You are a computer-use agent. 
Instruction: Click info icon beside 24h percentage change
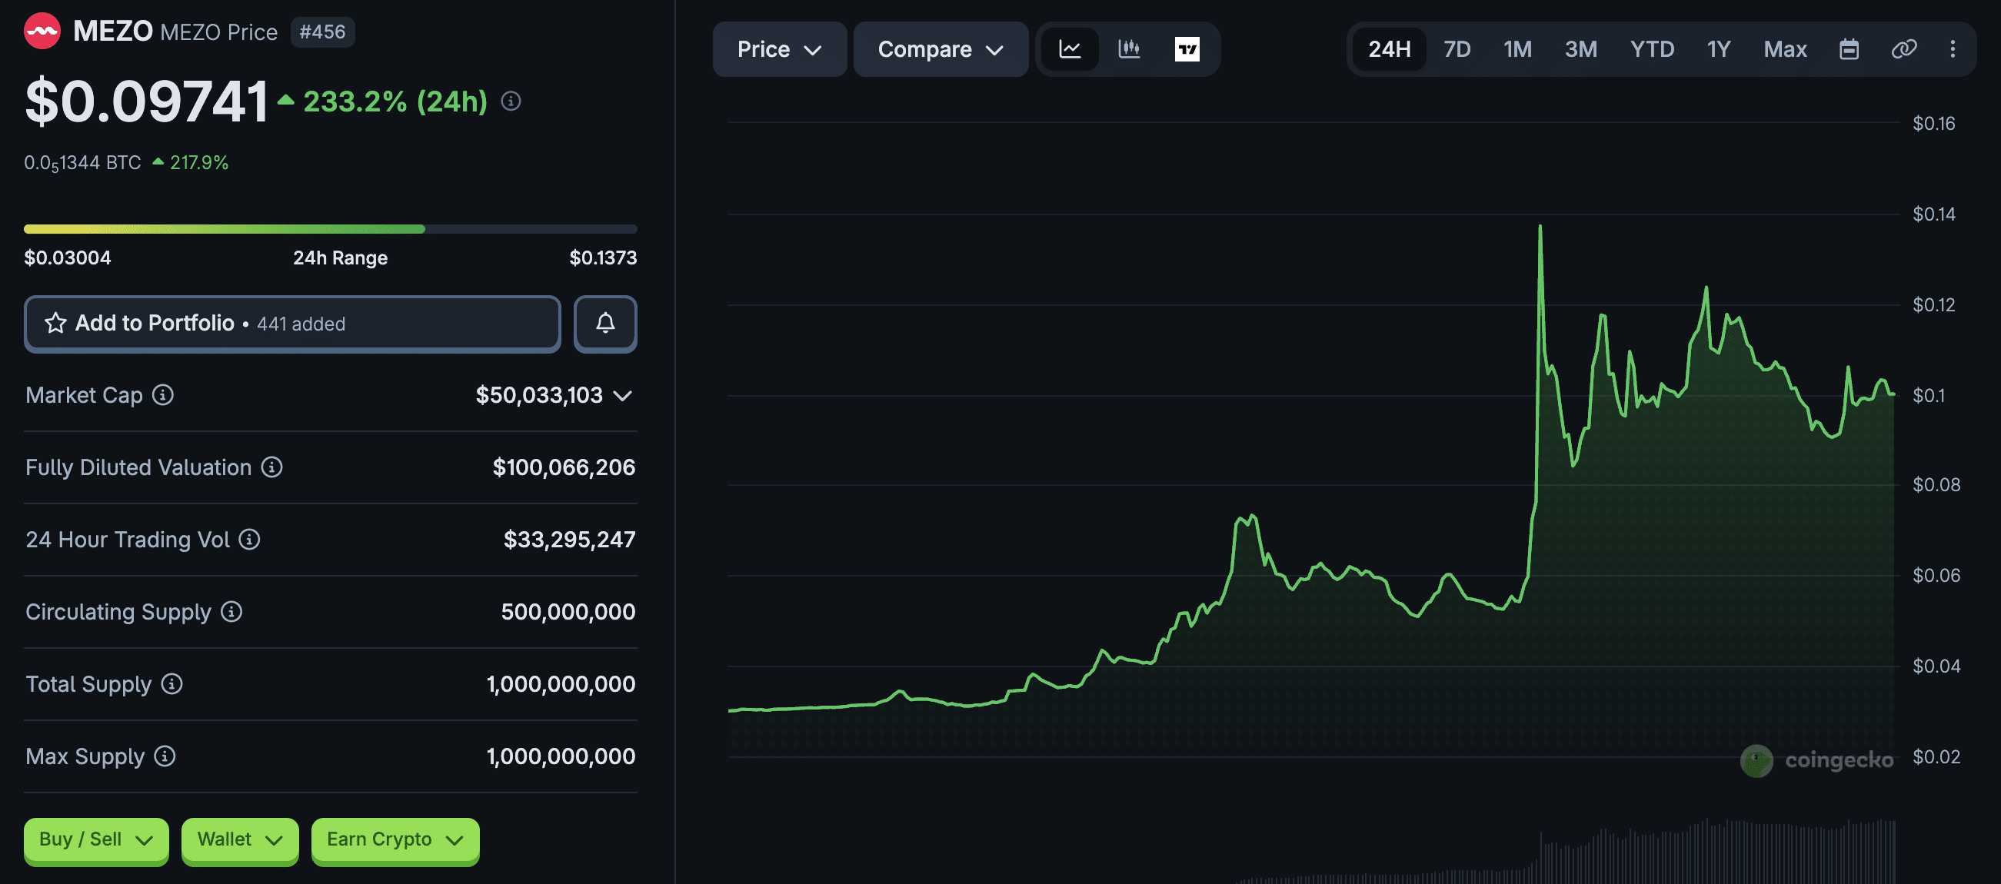pos(511,101)
